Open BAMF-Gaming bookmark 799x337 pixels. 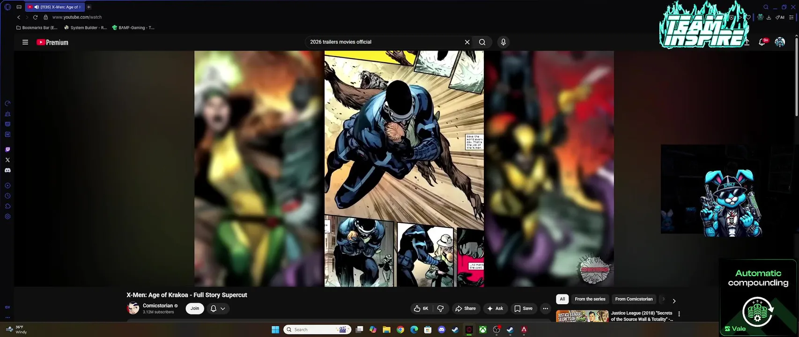[133, 28]
